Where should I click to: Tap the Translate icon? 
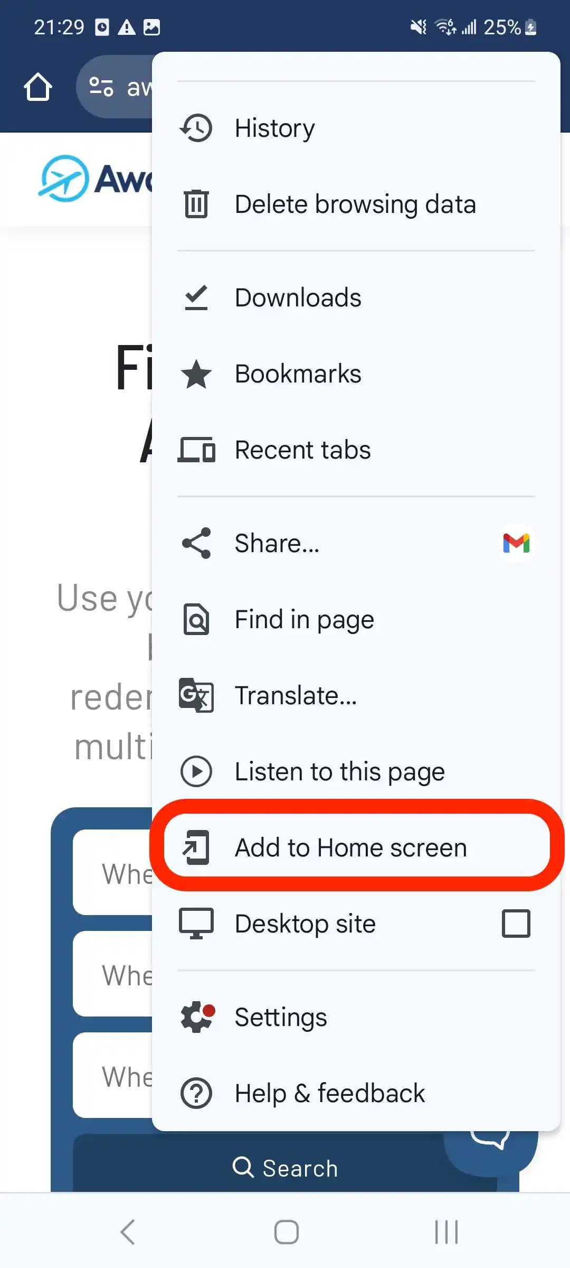click(x=196, y=695)
